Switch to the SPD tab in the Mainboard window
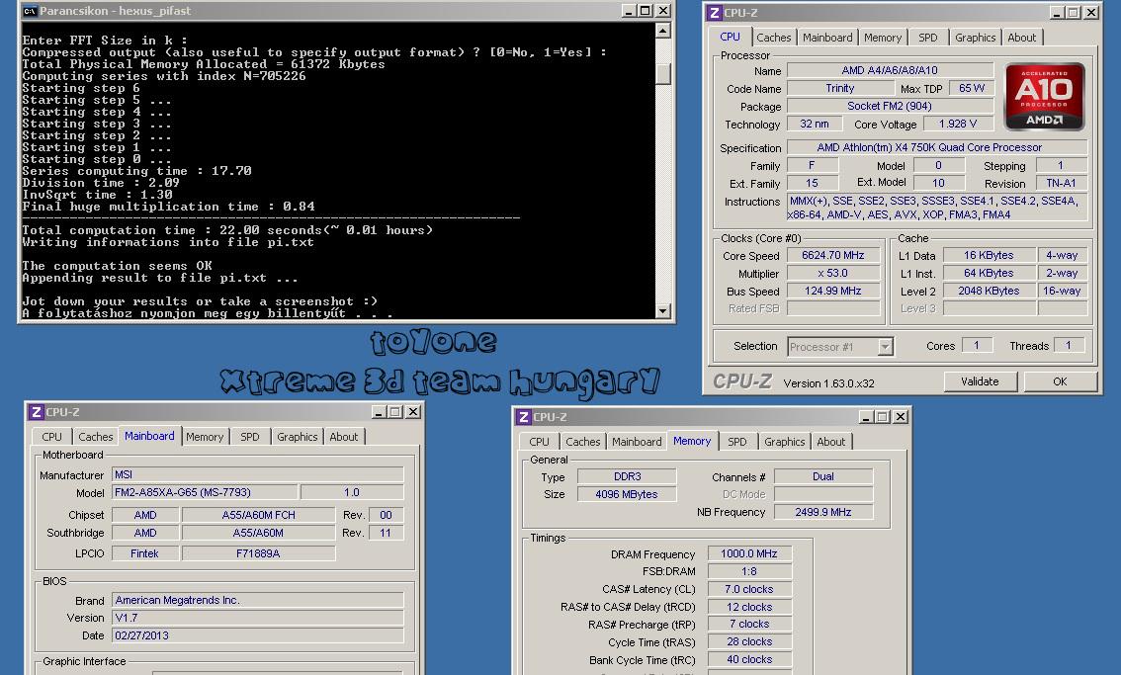This screenshot has width=1121, height=675. tap(249, 437)
